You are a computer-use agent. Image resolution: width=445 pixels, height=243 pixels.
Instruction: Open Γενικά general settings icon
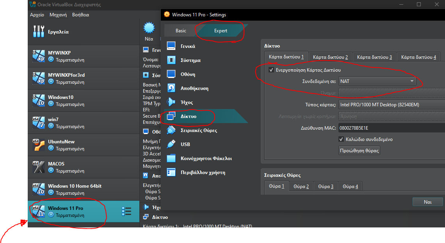point(171,46)
